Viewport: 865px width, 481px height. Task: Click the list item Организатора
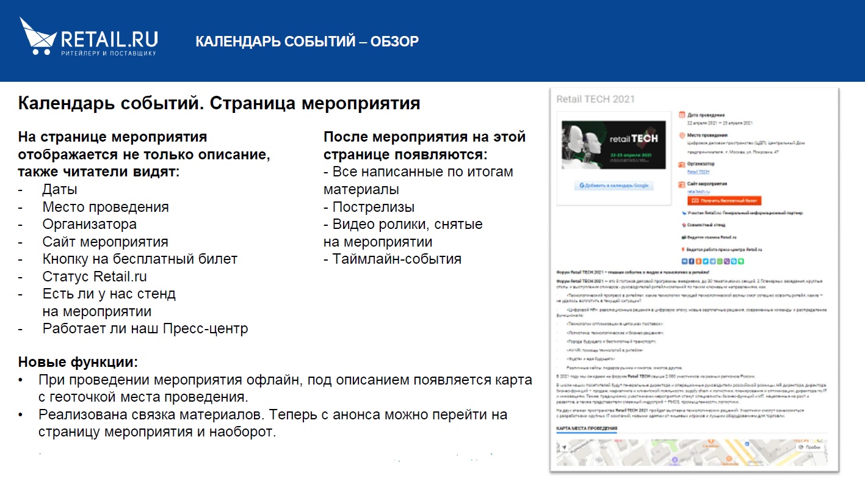(x=90, y=224)
